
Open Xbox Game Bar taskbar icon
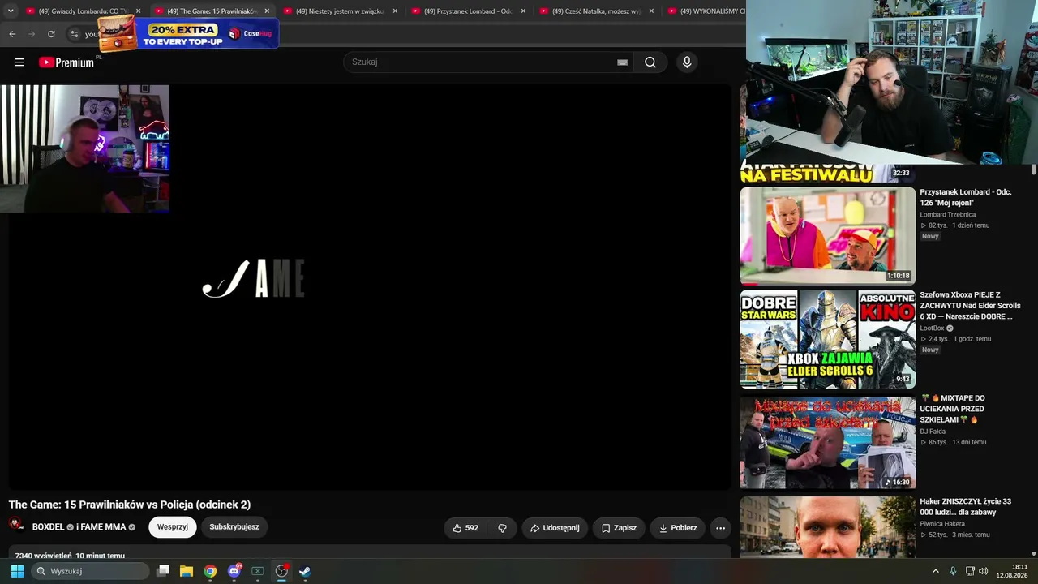tap(258, 571)
